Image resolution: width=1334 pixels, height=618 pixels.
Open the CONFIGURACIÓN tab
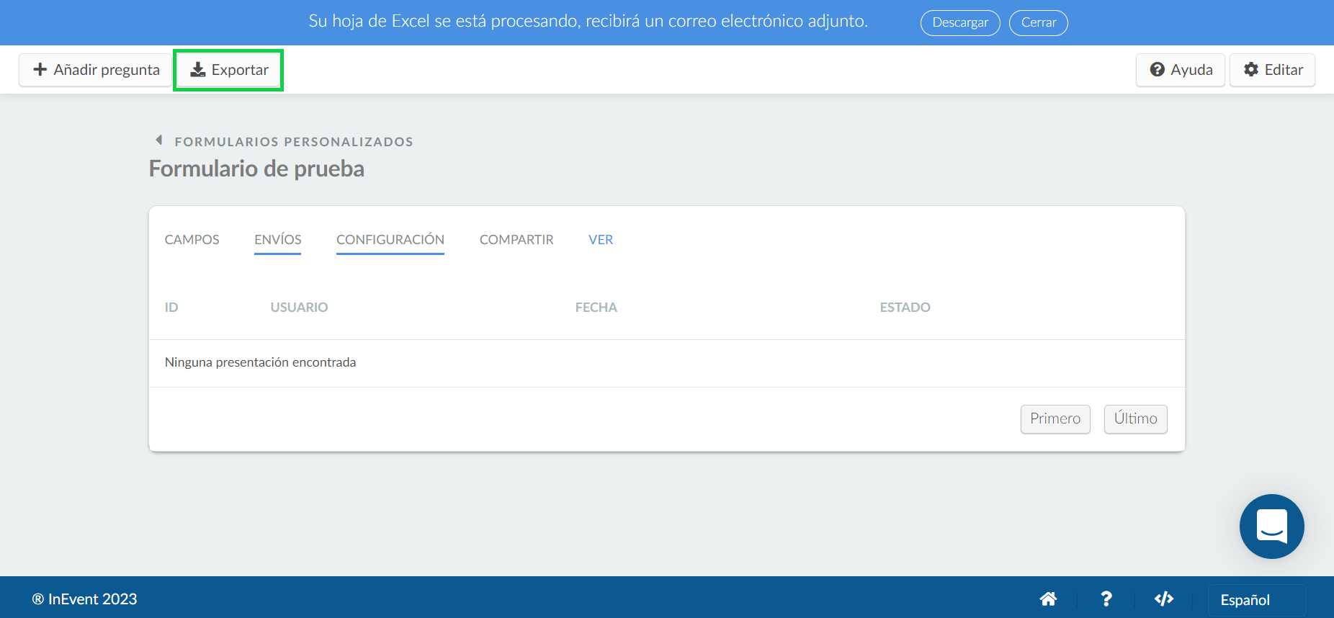click(390, 240)
